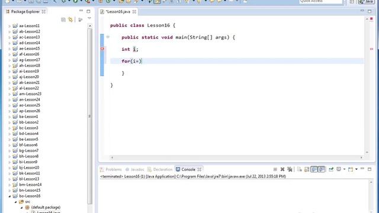Image resolution: width=379 pixels, height=213 pixels.
Task: Click the Open Perspective icon
Action: tap(352, 1)
